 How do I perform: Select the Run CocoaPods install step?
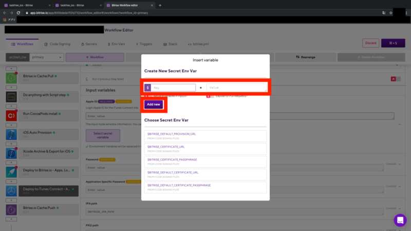point(48,115)
